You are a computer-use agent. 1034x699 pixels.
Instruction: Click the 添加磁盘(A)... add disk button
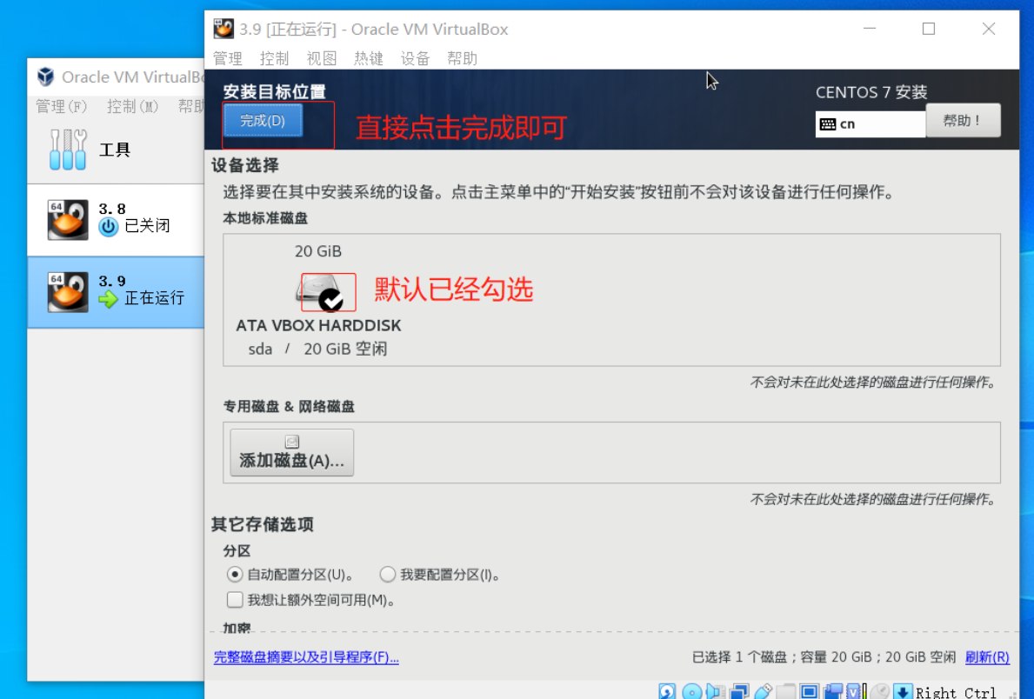coord(291,452)
